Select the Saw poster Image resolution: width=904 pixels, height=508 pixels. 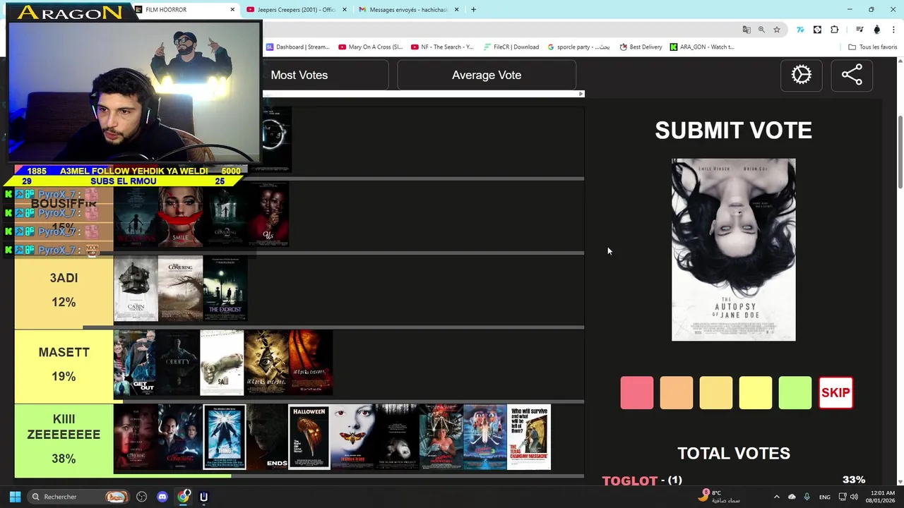(222, 363)
